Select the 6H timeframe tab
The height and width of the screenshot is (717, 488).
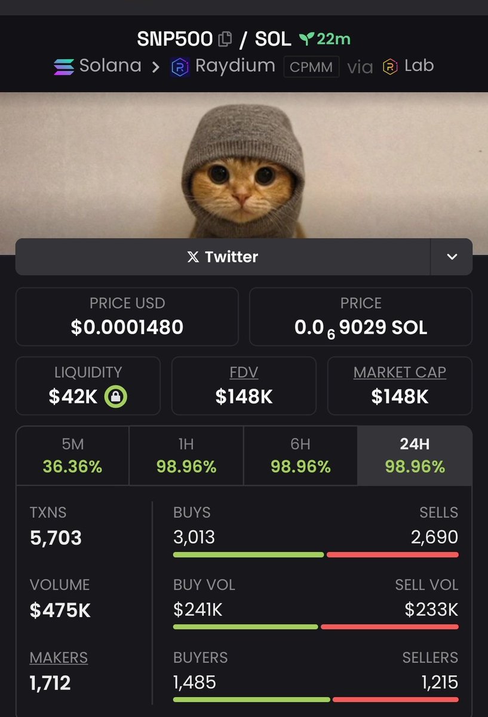coord(300,455)
